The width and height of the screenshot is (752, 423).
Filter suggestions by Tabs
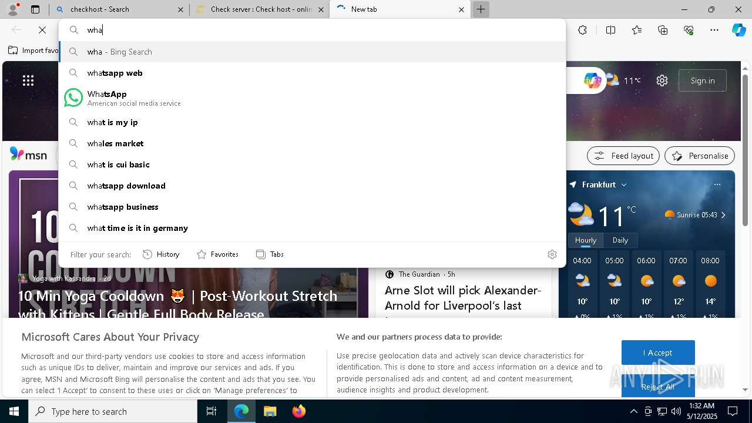(x=270, y=254)
